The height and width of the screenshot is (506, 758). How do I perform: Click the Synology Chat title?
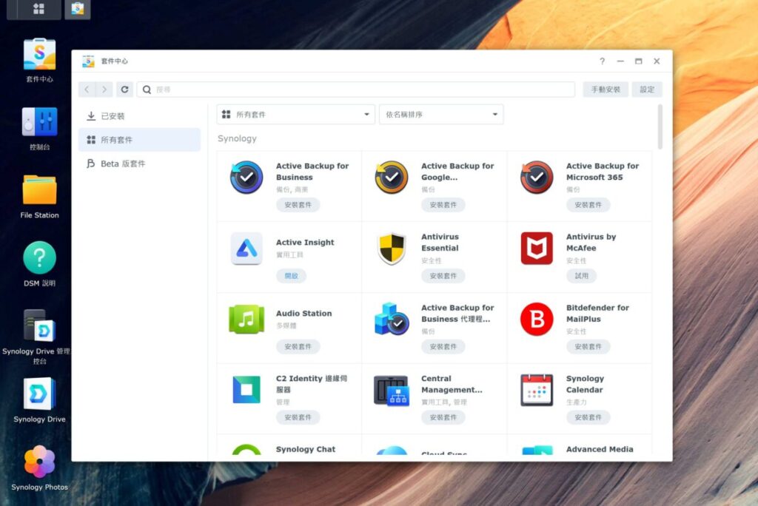[x=306, y=450]
